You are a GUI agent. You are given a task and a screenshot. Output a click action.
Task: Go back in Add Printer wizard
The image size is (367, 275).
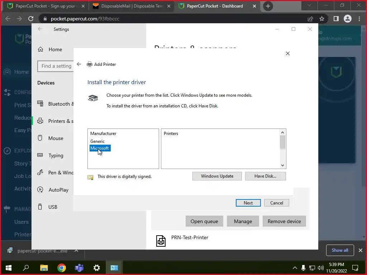pos(79,64)
